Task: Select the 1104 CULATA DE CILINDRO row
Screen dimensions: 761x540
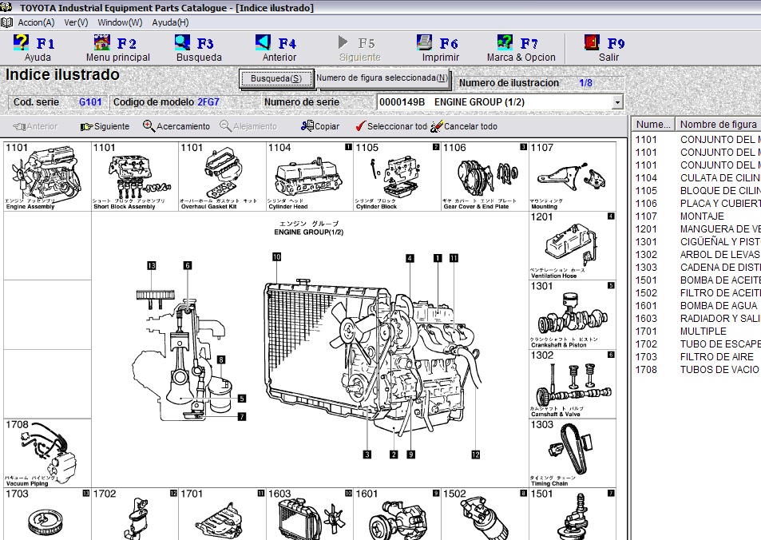Action: point(696,177)
